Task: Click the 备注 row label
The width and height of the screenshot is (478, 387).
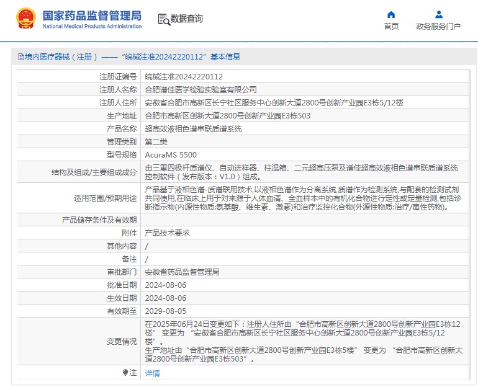Action: (x=129, y=259)
